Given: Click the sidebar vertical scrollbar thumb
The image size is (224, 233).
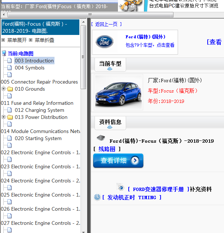Looking at the screenshot, I should tap(83, 57).
